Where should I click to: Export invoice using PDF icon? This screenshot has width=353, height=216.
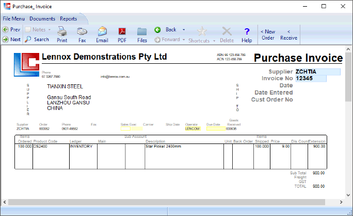[122, 34]
